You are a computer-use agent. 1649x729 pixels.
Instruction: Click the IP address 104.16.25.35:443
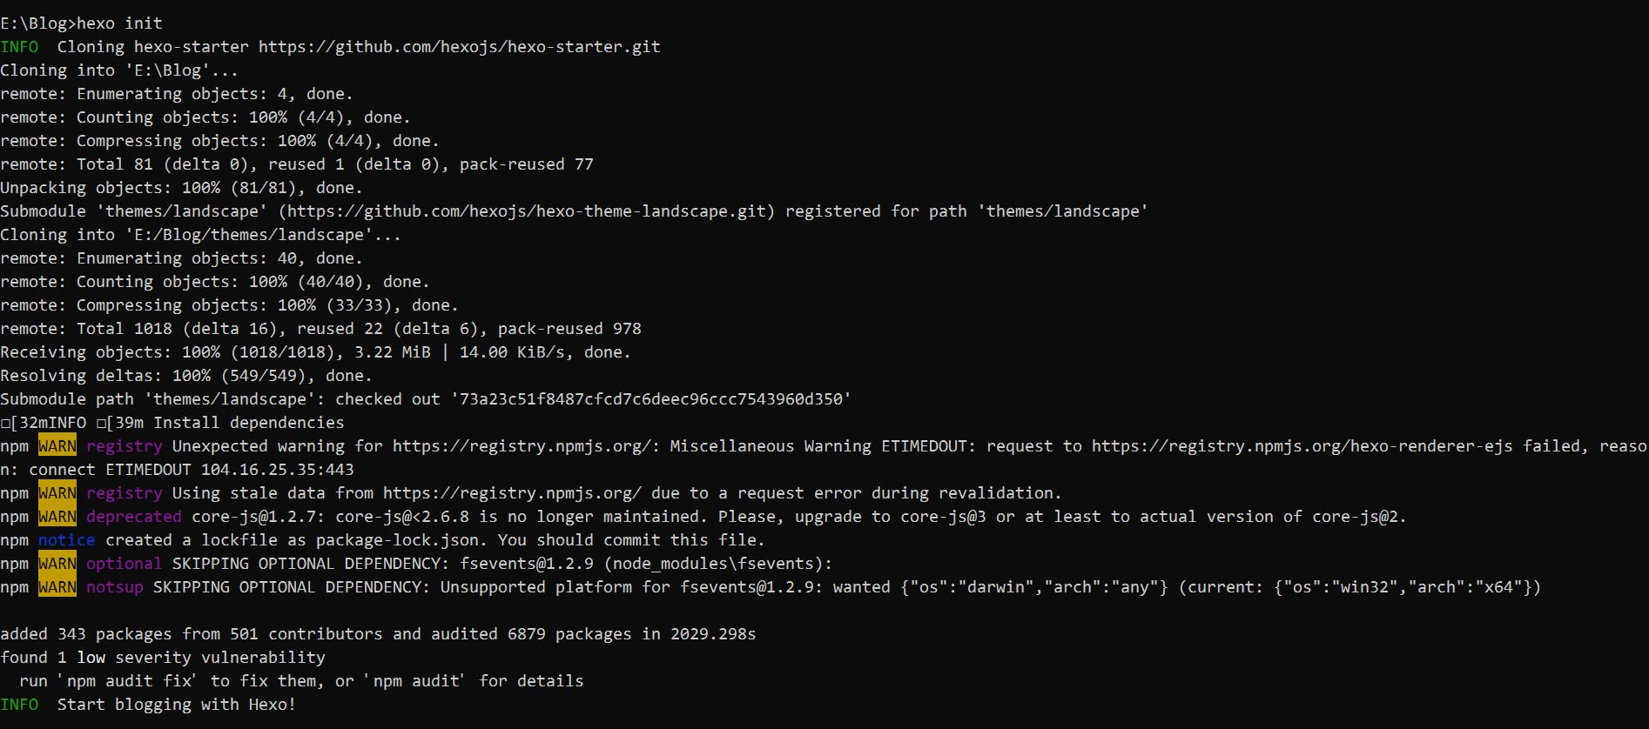point(277,470)
